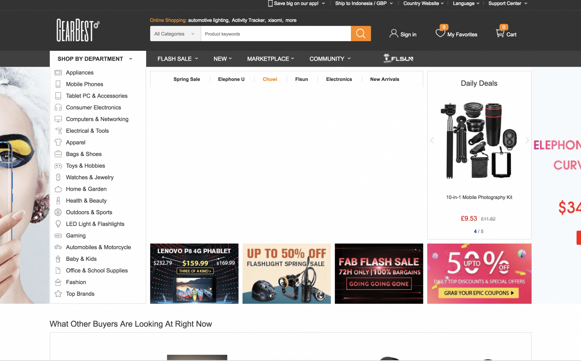The height and width of the screenshot is (361, 581).
Task: Click the Top Brands category text
Action: 80,294
